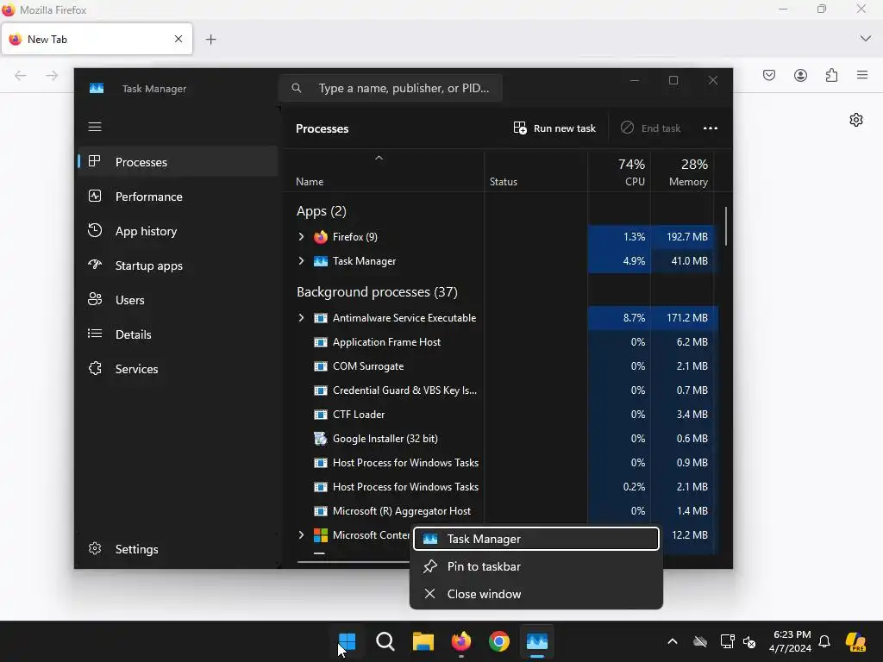Click the muted volume tray icon
The image size is (883, 662).
click(x=749, y=641)
